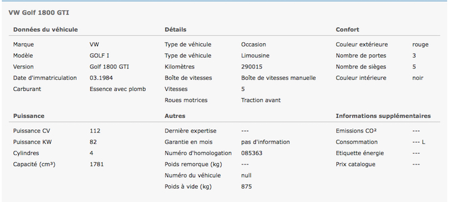Click the Essence avec plomb value
449x202 pixels.
pyautogui.click(x=118, y=89)
